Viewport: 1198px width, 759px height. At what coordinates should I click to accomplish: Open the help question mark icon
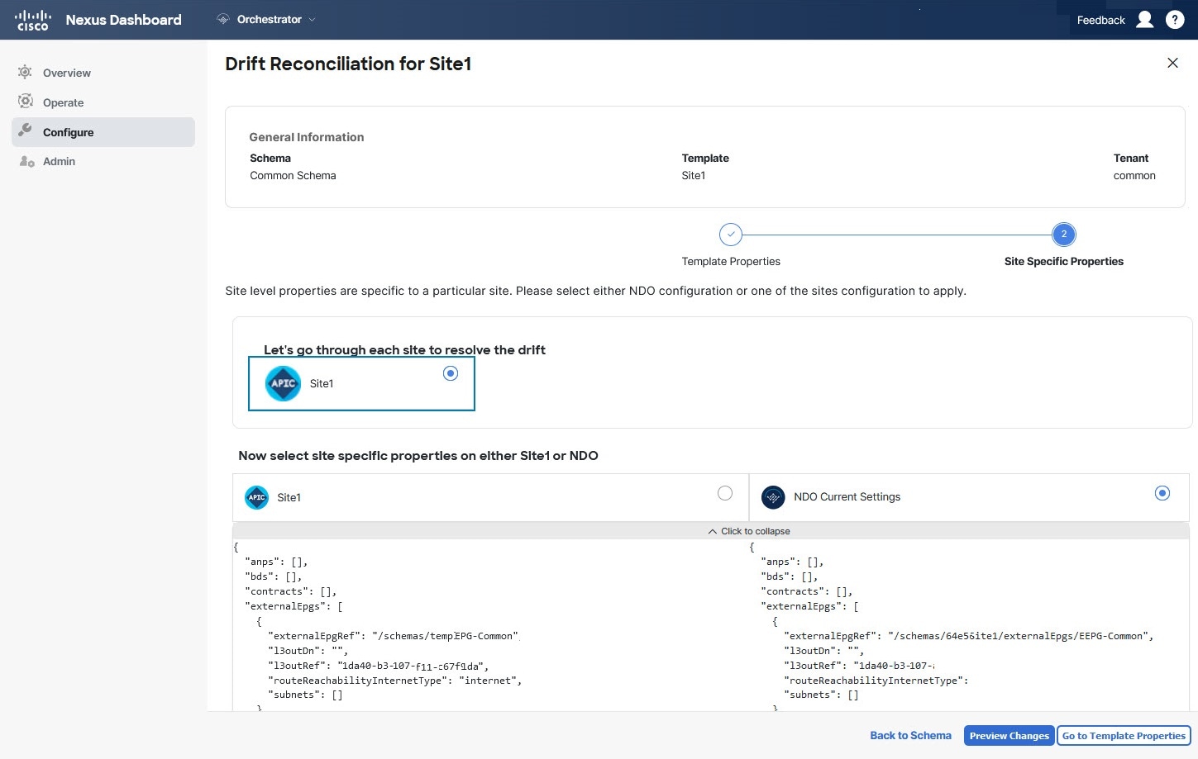pos(1175,20)
